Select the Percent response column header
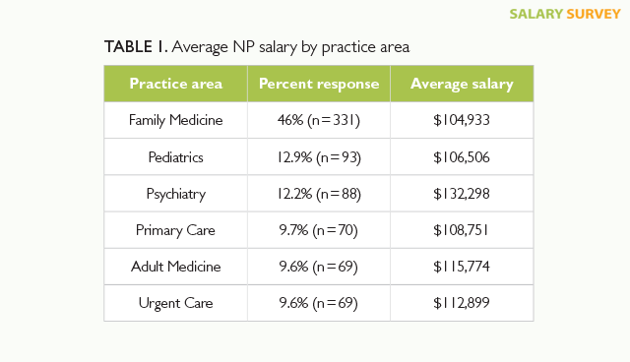The width and height of the screenshot is (630, 362). (319, 84)
